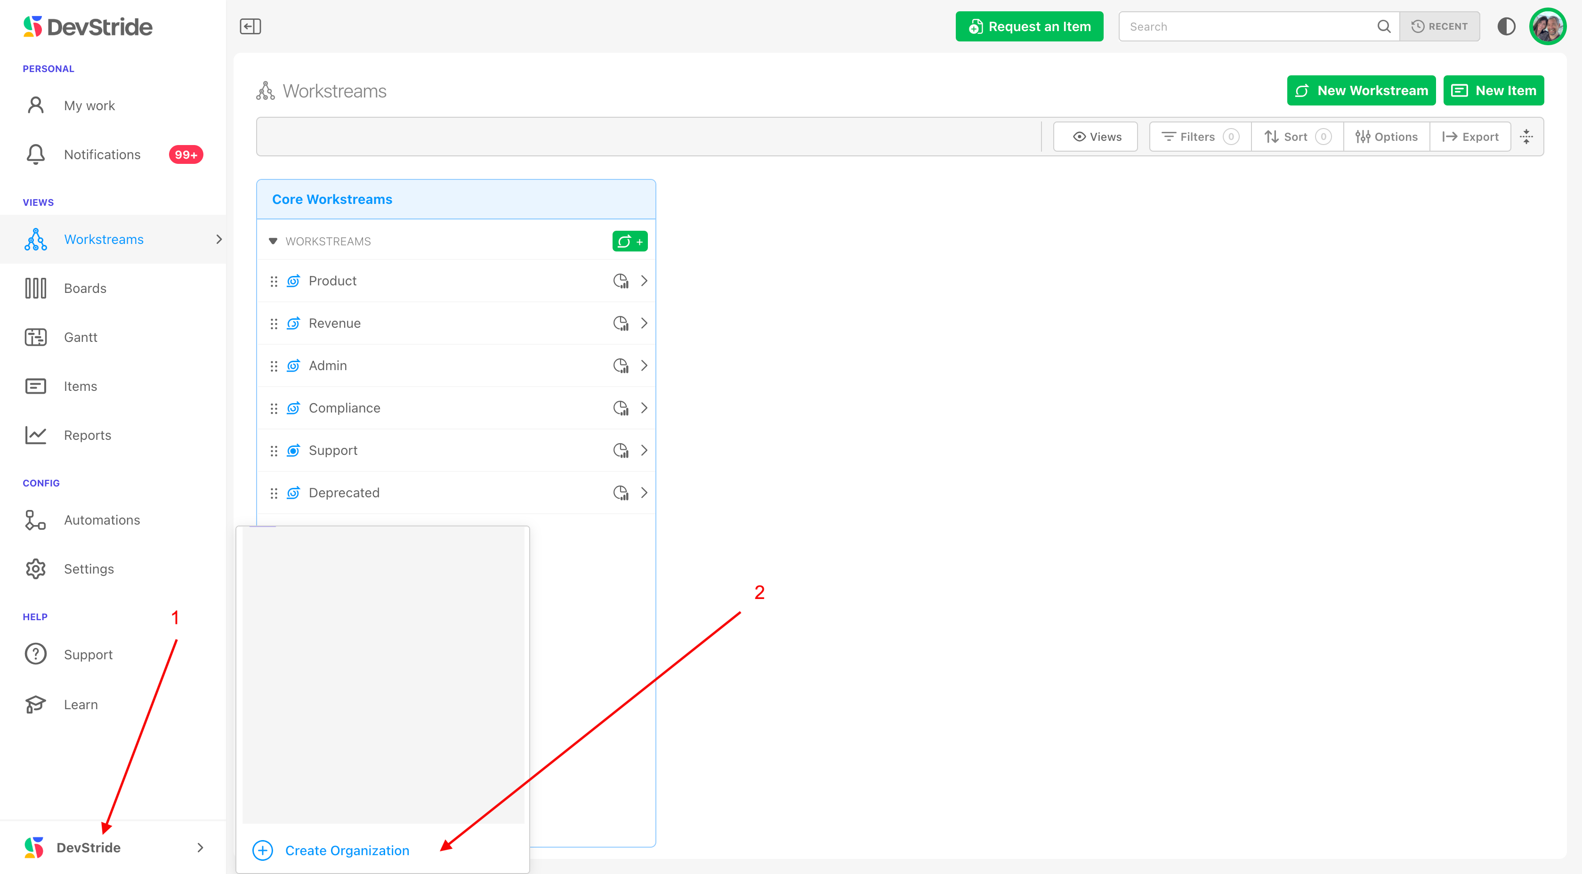Expand the Revenue workstream chevron
Screen dimensions: 1582x874
click(x=644, y=323)
